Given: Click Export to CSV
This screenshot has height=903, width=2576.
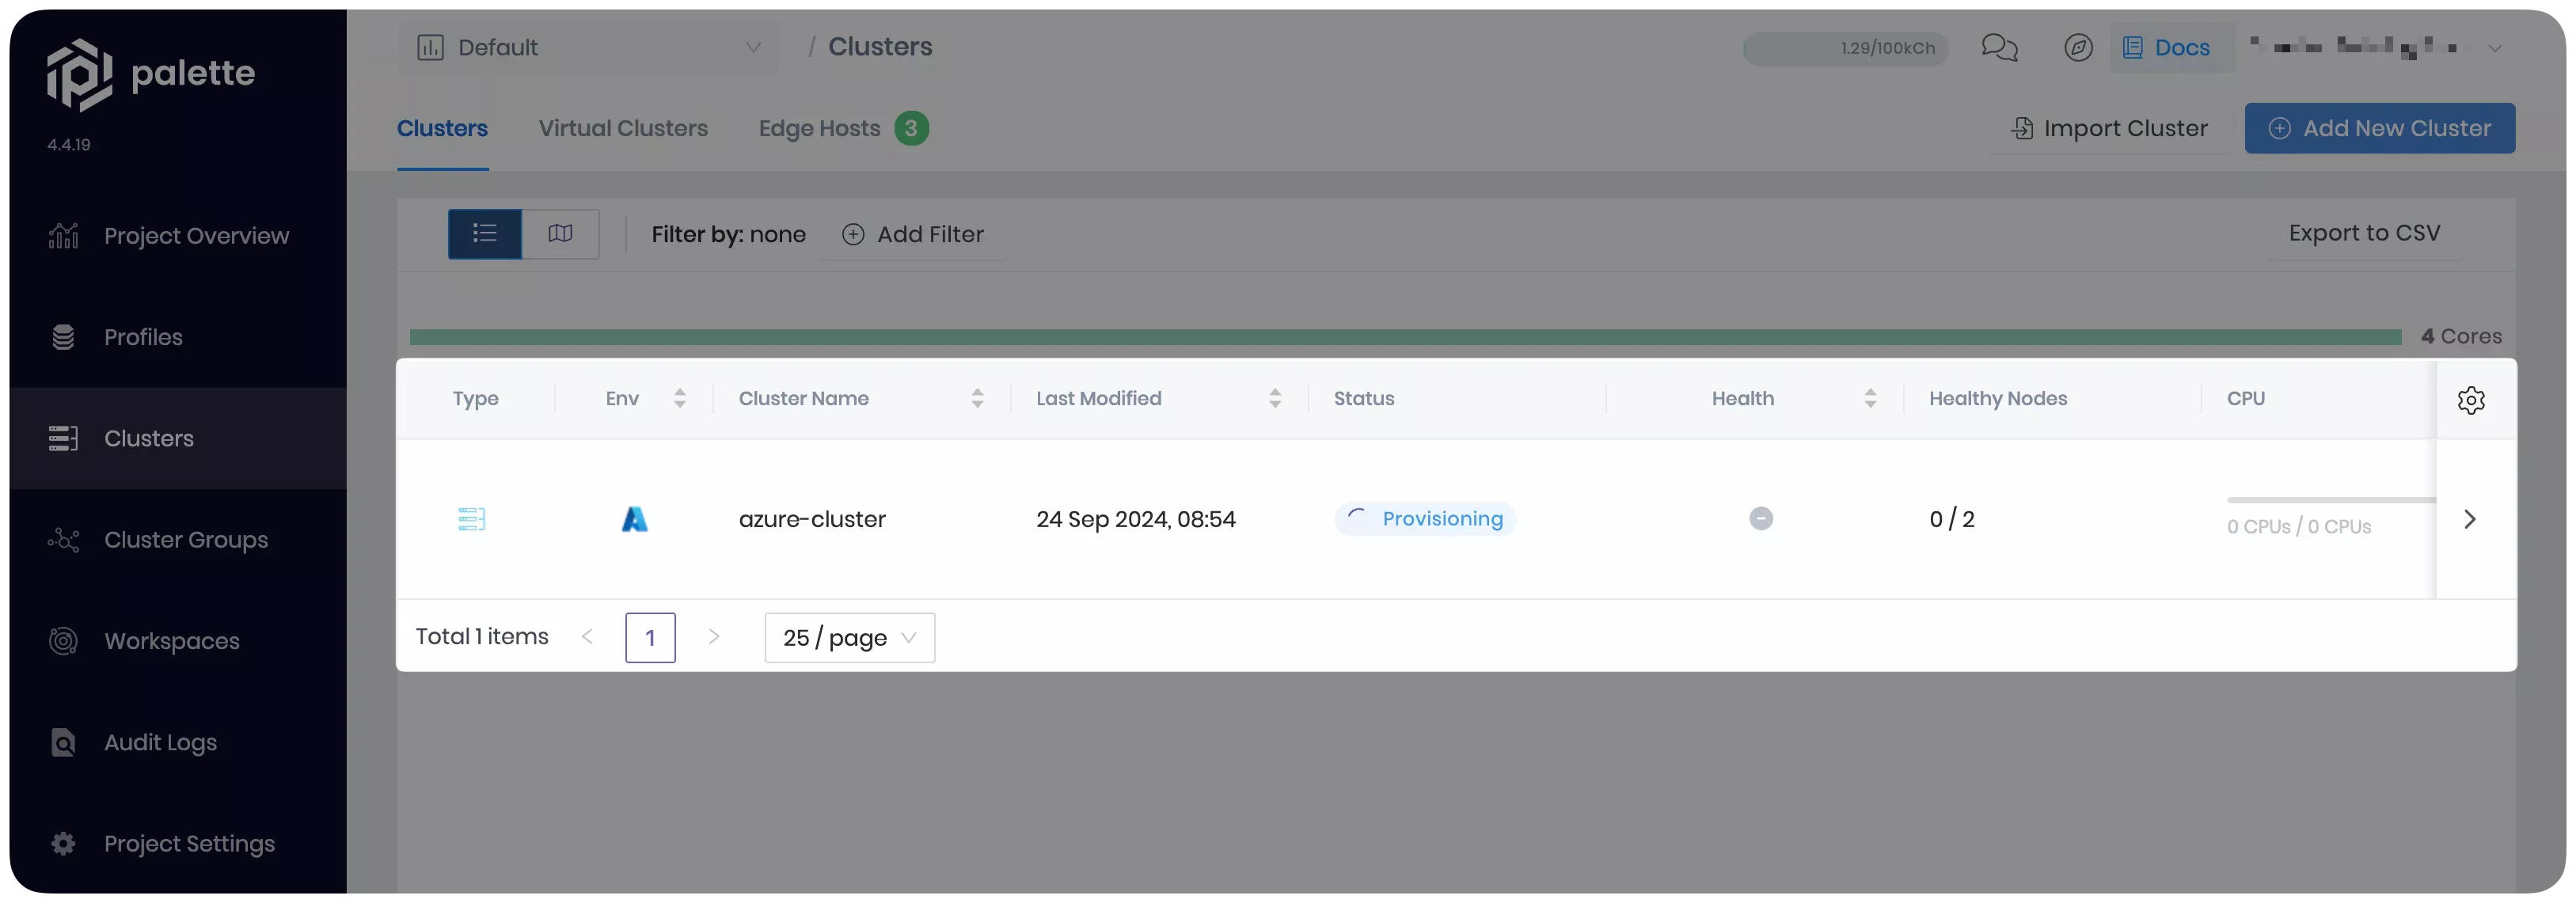Looking at the screenshot, I should [x=2364, y=233].
